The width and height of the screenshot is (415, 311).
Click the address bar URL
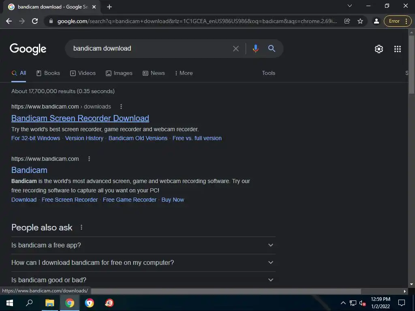coord(197,21)
